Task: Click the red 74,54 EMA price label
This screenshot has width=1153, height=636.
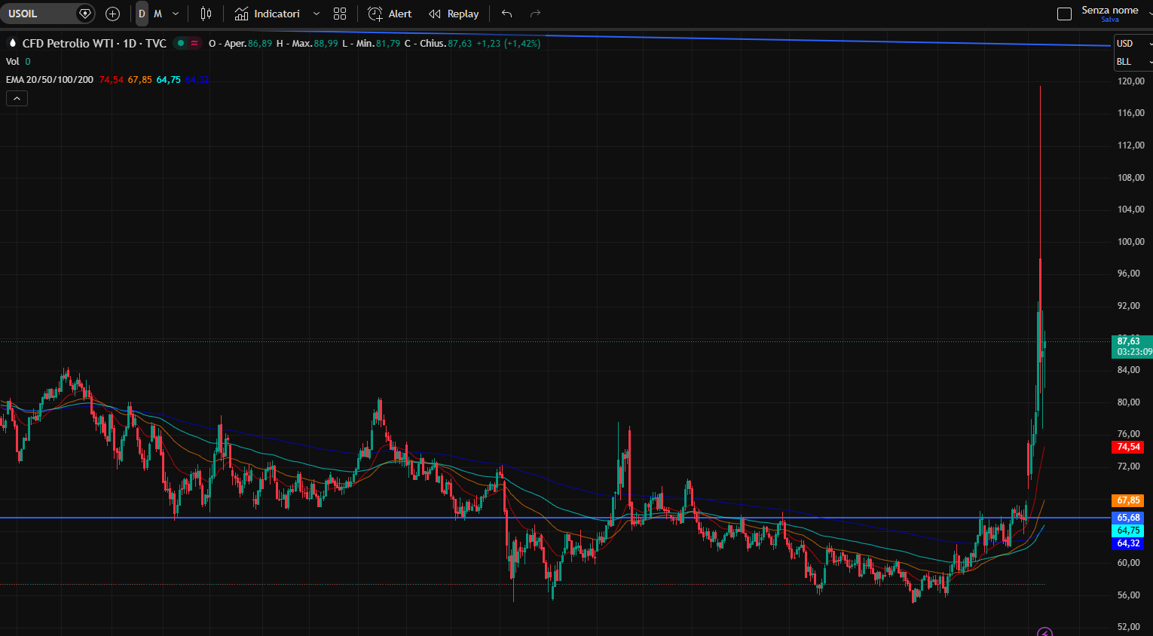Action: [1128, 448]
